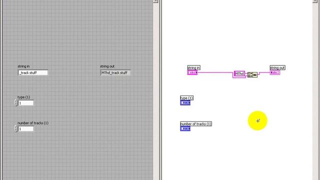Click the wire into 'string out' terminal
Viewport: 320px width, 180px height.
[264, 73]
